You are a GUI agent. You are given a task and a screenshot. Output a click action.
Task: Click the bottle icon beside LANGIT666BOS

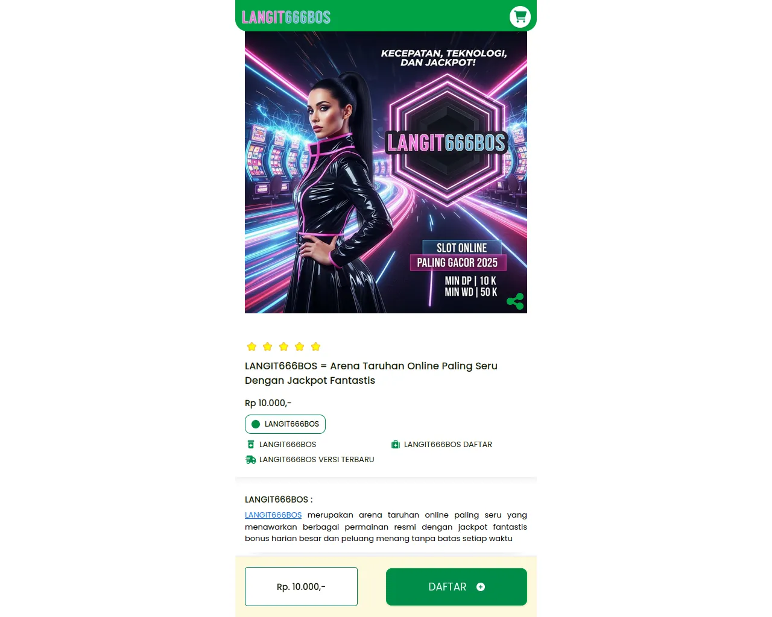[x=251, y=445]
